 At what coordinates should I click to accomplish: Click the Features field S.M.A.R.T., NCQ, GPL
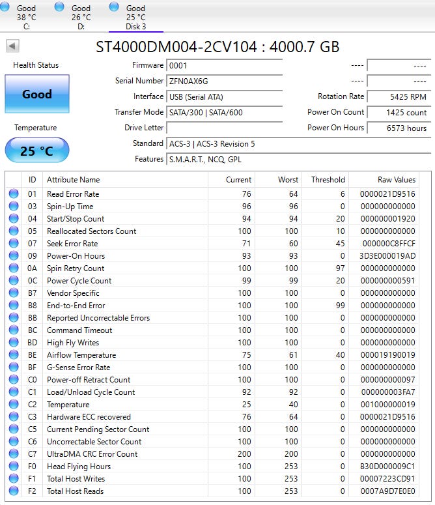[299, 159]
